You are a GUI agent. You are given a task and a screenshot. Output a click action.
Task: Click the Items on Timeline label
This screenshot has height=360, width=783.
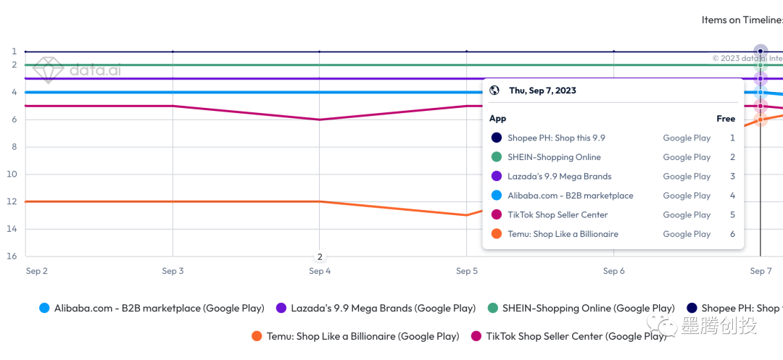[x=741, y=20]
